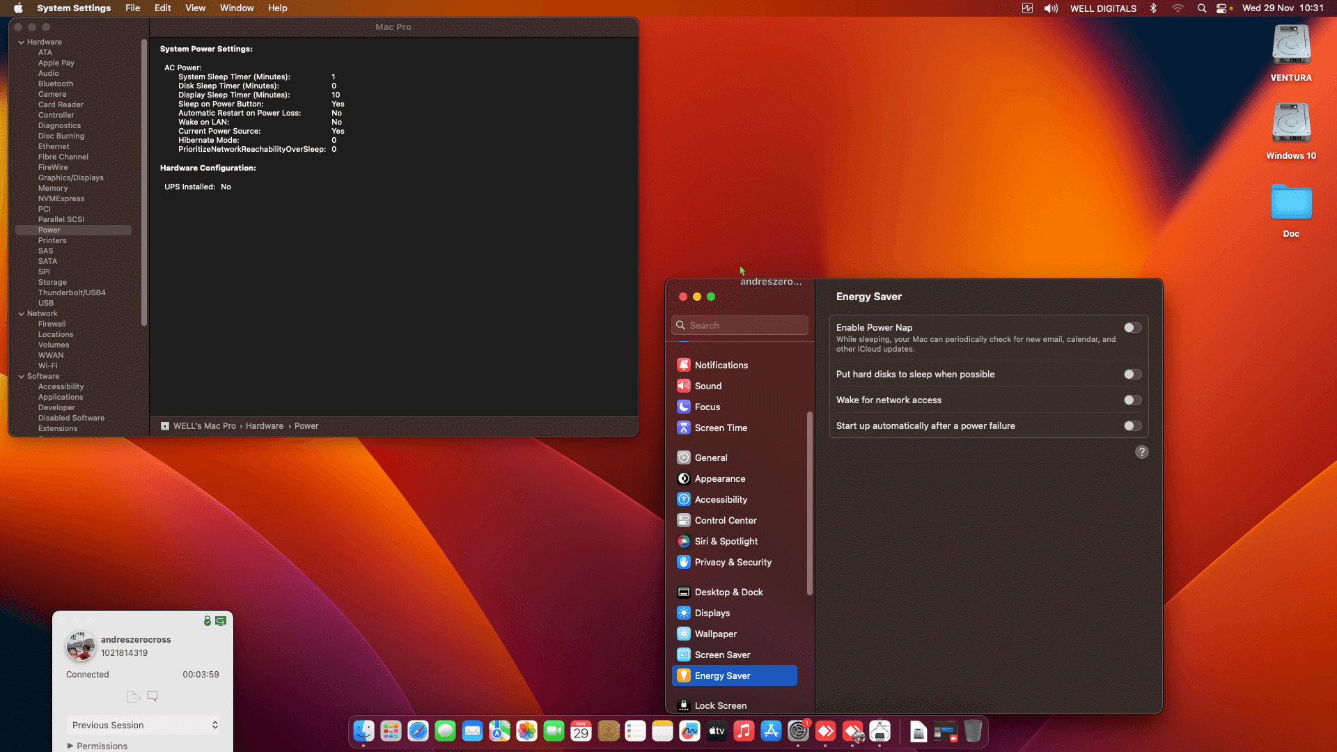
Task: Open Privacy & Security settings
Action: 733,562
